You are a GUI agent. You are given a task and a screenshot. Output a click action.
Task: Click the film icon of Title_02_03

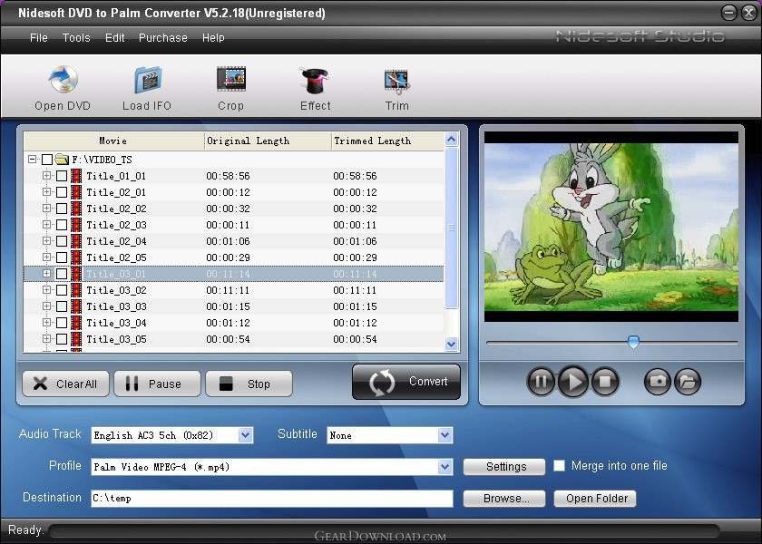coord(76,225)
